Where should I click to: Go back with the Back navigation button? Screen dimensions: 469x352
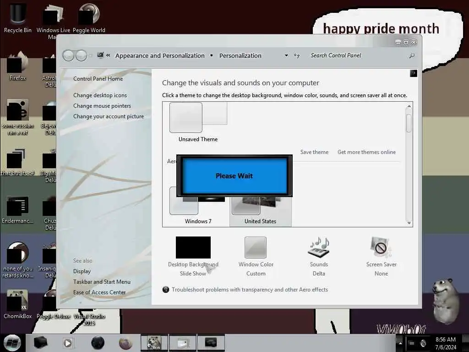click(x=69, y=55)
